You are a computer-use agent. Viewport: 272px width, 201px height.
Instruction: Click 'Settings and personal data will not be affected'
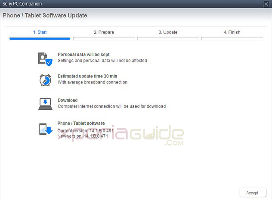coord(102,61)
